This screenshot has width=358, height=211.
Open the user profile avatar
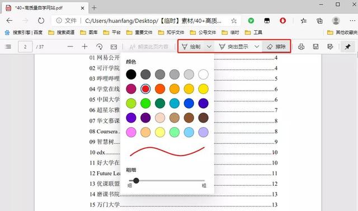pyautogui.click(x=336, y=21)
